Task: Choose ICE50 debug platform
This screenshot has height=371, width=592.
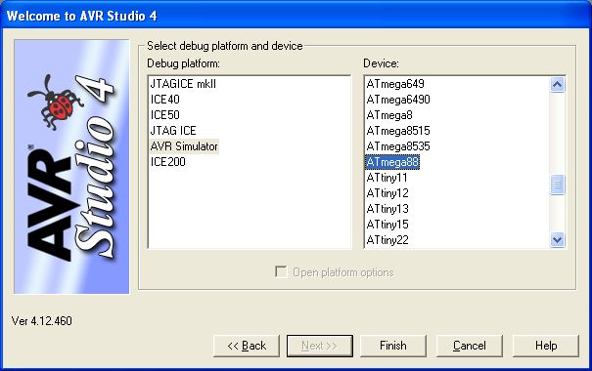Action: pyautogui.click(x=165, y=115)
